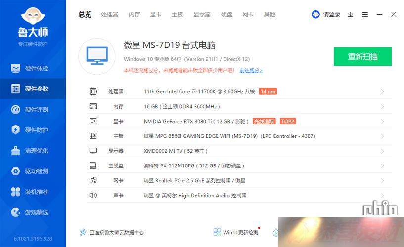The image size is (404, 247).
Task: Click the motherboard icon
Action: tap(93, 136)
